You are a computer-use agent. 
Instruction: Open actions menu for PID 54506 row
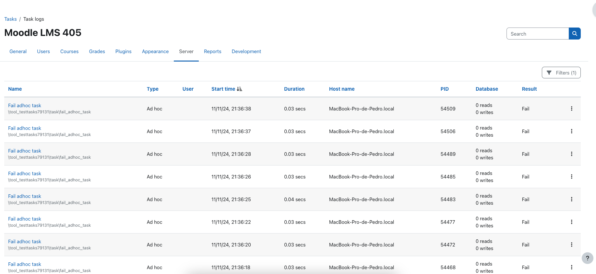[572, 131]
